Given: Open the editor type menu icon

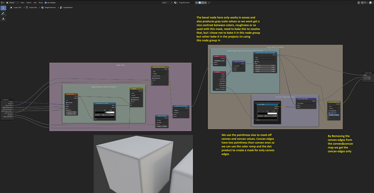Looking at the screenshot, I should pos(3,3).
